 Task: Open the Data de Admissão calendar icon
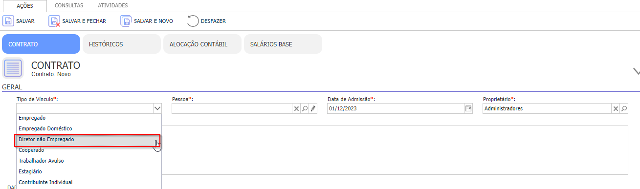(468, 108)
